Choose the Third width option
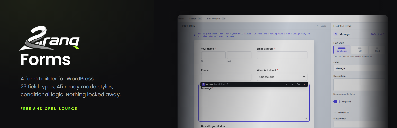 point(377,50)
